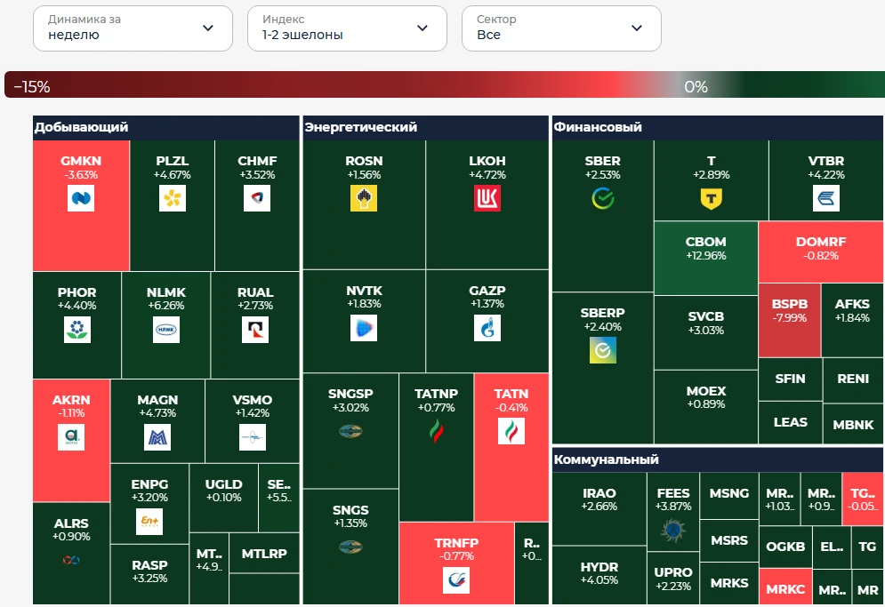Open the "Добывающий" sector header

click(166, 127)
